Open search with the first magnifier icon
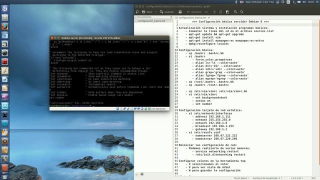 click(x=235, y=12)
